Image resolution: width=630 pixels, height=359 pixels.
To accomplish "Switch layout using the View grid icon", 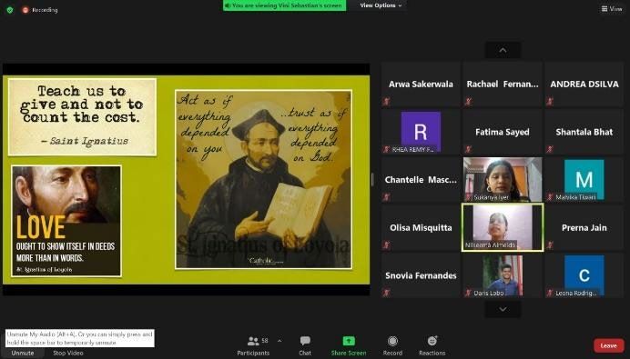I will (605, 8).
